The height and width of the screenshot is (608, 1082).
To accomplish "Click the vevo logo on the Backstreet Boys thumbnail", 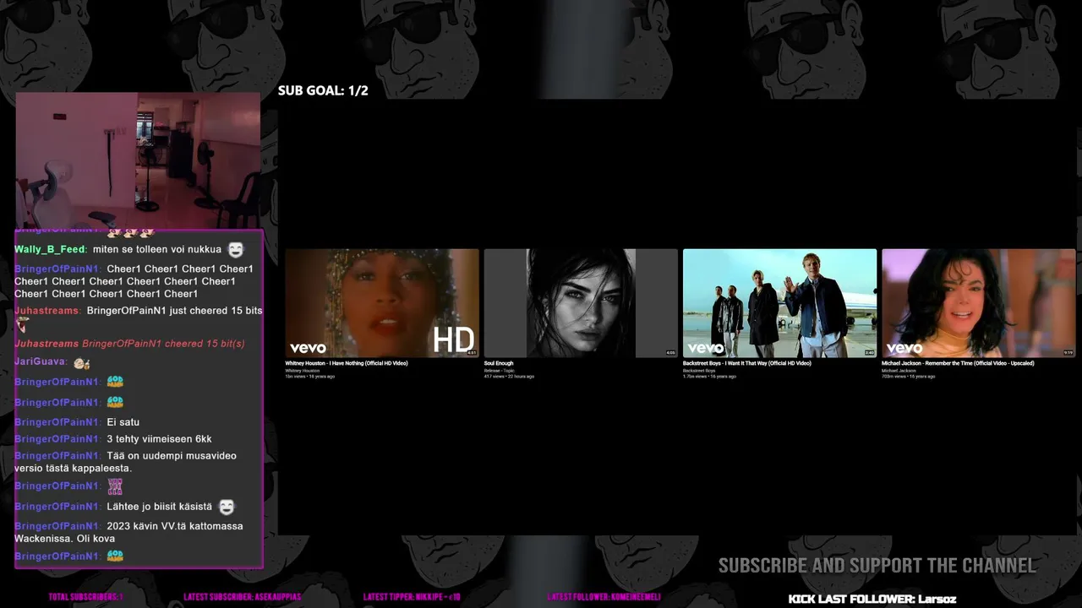I will (x=706, y=348).
